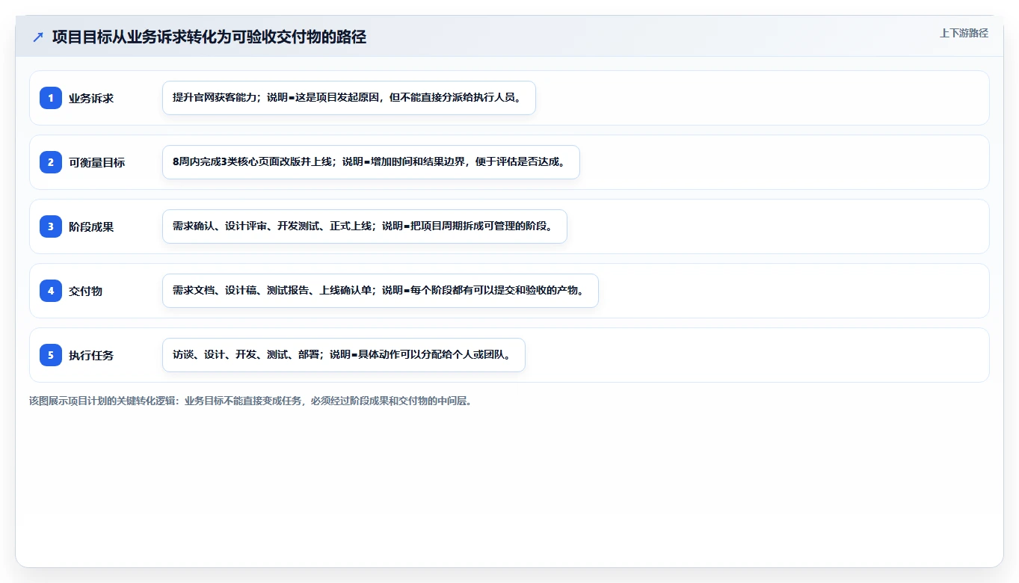The height and width of the screenshot is (583, 1019).
Task: Click the footer note starting 该图展示项目计划
Action: [x=250, y=401]
